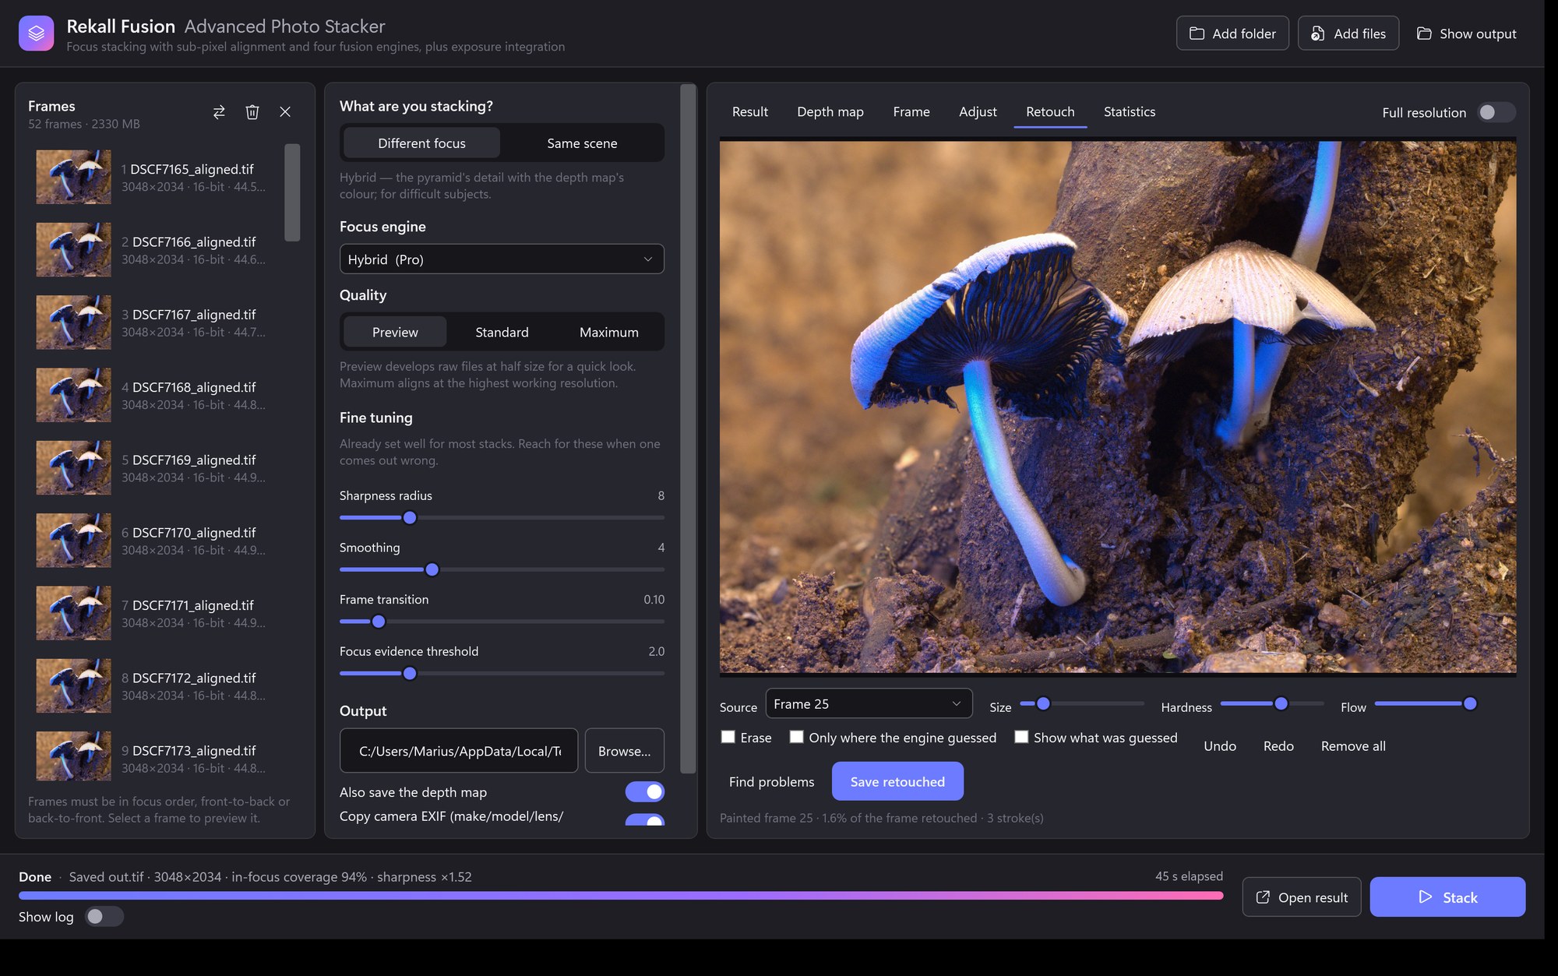Viewport: 1558px width, 976px height.
Task: Click the X icon to clear frames
Action: tap(285, 112)
